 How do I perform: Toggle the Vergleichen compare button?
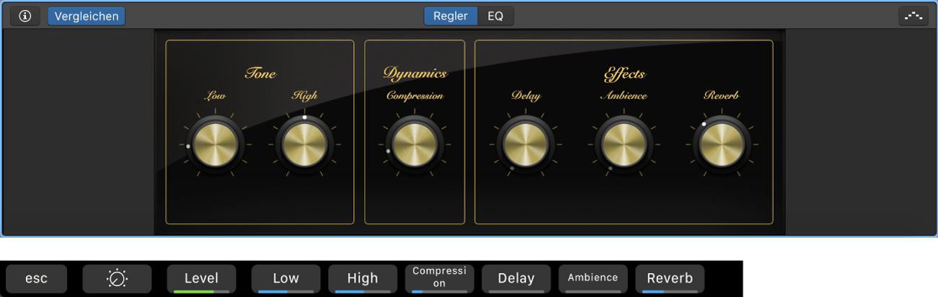pos(87,16)
